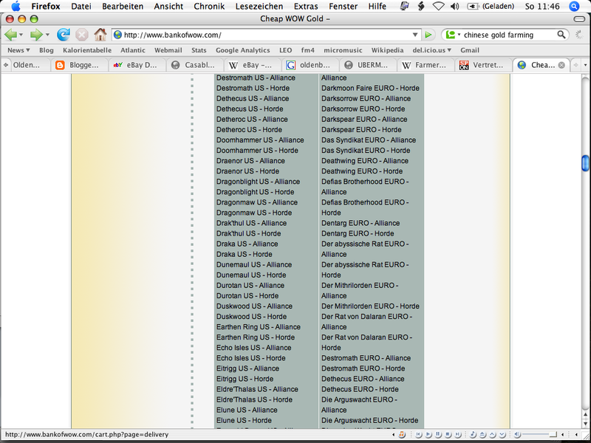
Task: Click the Deathwing EURO - Horde link
Action: coord(362,171)
